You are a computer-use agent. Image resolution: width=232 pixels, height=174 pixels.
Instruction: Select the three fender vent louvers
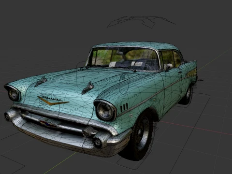[x=124, y=107]
